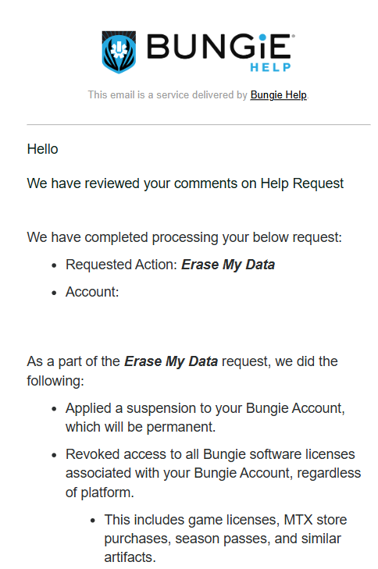
Task: Select the "We have reviewed your comments" line
Action: coord(185,183)
